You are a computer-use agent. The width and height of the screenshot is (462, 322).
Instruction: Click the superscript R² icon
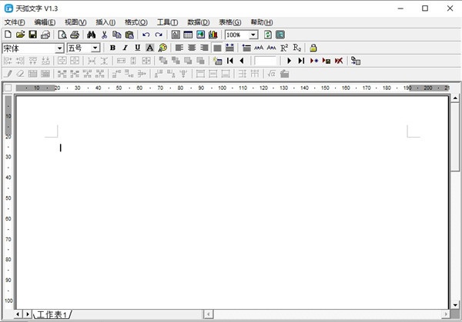284,48
